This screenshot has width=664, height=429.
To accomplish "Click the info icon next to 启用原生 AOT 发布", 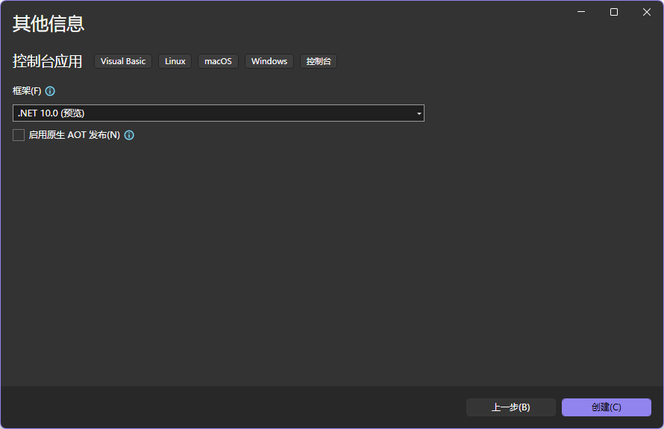I will pyautogui.click(x=129, y=135).
